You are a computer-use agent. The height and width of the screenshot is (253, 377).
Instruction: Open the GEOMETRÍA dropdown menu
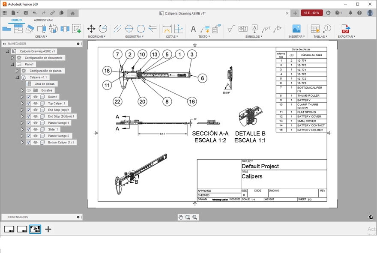[134, 36]
